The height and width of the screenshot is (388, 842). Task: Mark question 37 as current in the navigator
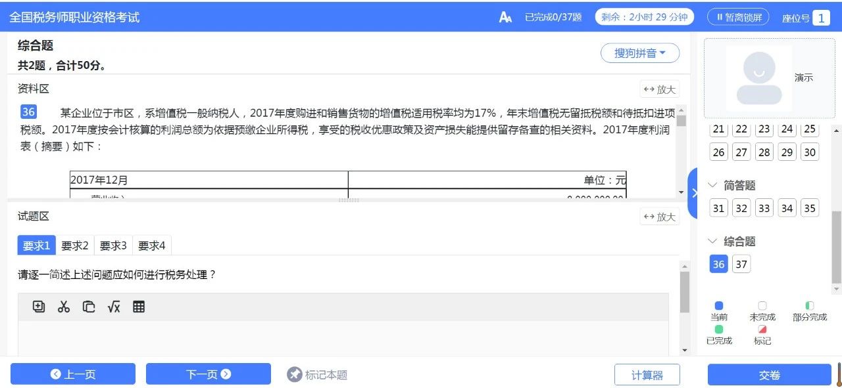[741, 264]
